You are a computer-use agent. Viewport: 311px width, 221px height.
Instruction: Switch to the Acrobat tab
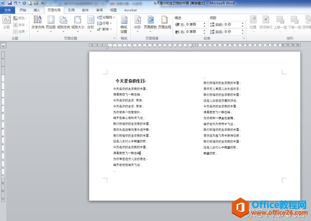[130, 10]
